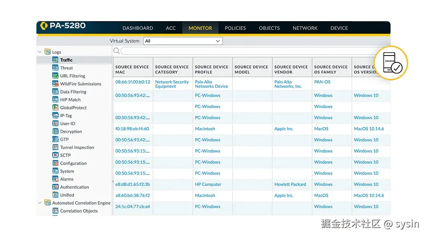427x237 pixels.
Task: Click MAC address 08:66:1f:00:b0:12
Action: coord(132,82)
